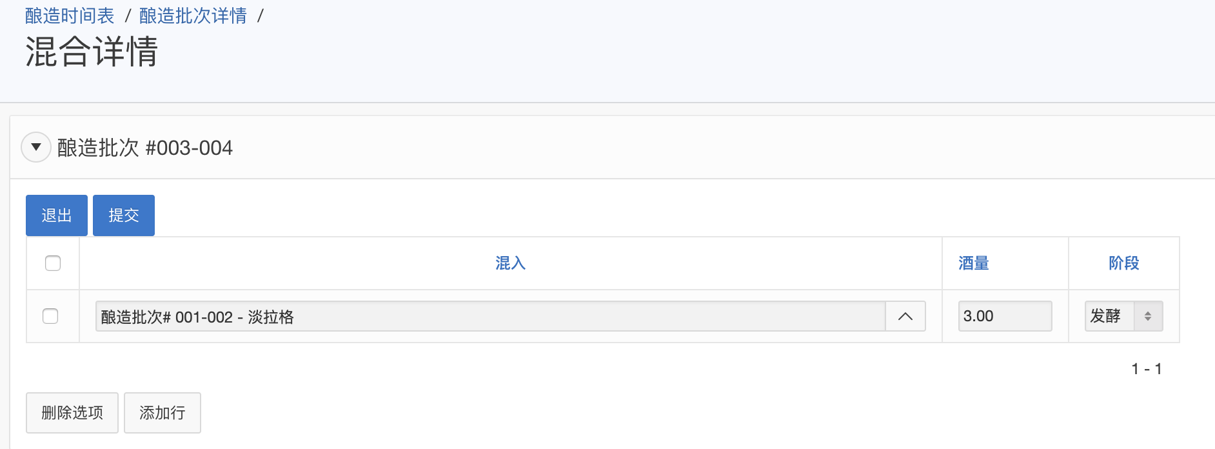The image size is (1215, 449).
Task: Sort by the 混入 column header
Action: pos(510,263)
